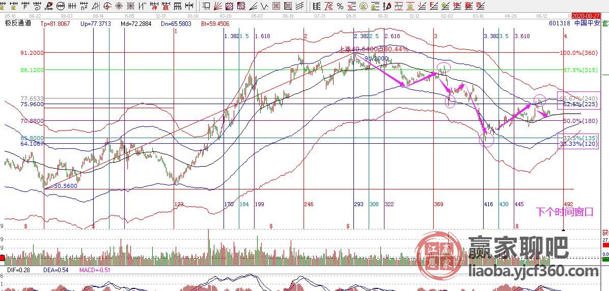Click the 50.0%(180) retracement label
This screenshot has width=609, height=291.
580,121
